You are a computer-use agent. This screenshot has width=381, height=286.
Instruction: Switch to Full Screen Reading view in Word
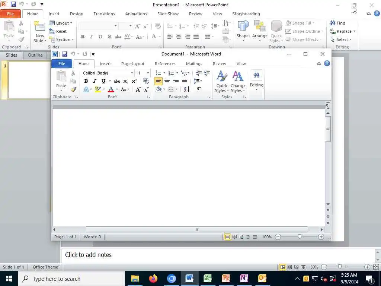tap(234, 237)
